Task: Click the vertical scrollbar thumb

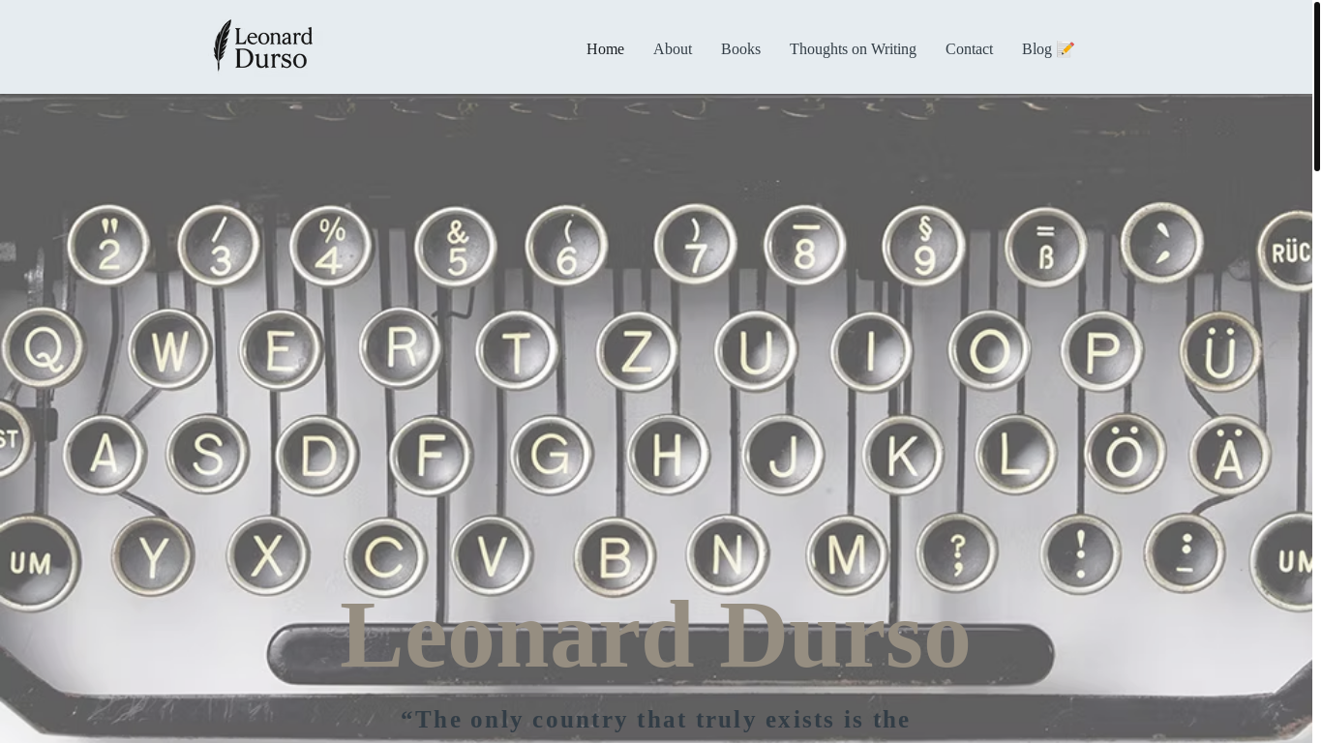Action: pos(1316,87)
